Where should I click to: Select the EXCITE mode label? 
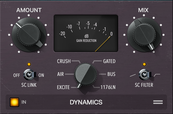pyautogui.click(x=63, y=87)
